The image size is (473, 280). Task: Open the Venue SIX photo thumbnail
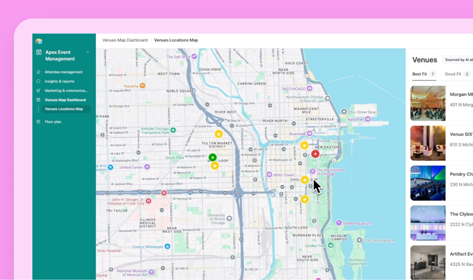(428, 143)
